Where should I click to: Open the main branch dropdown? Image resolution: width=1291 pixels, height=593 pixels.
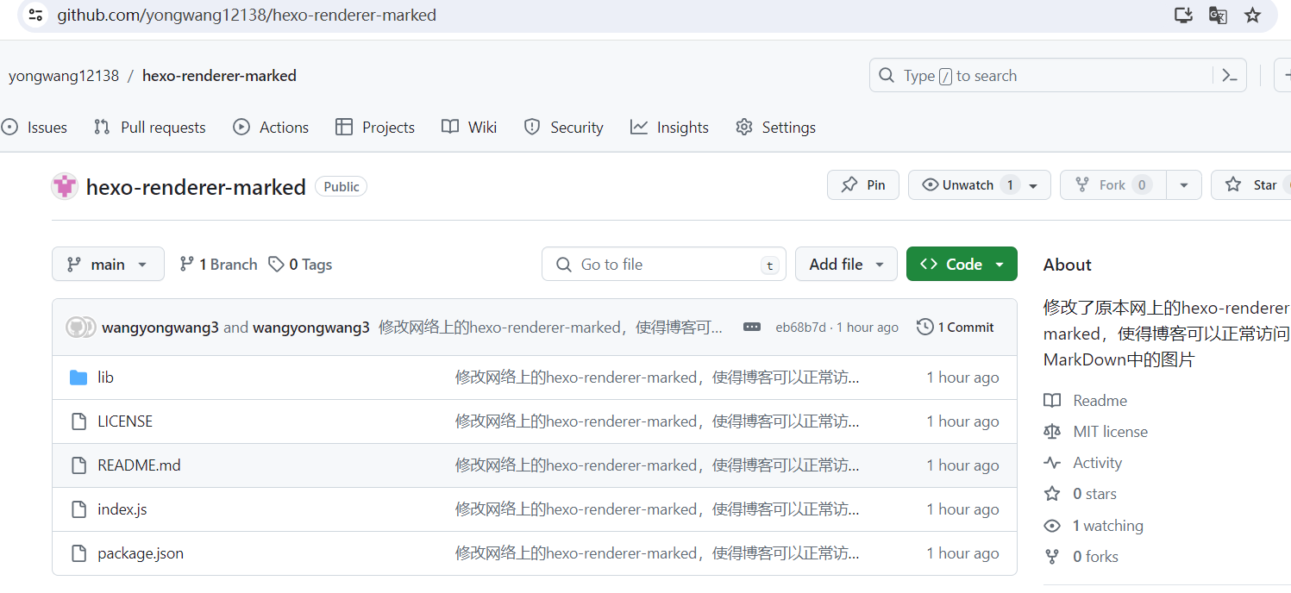108,264
